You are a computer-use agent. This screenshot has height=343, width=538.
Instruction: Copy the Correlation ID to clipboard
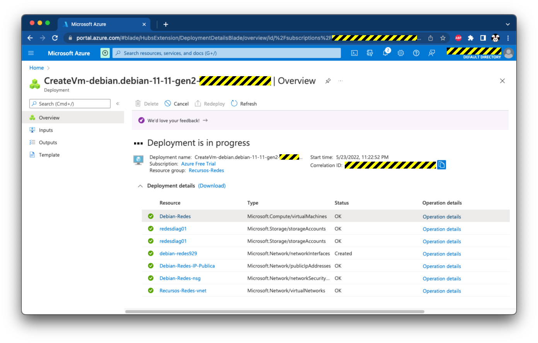pos(441,165)
